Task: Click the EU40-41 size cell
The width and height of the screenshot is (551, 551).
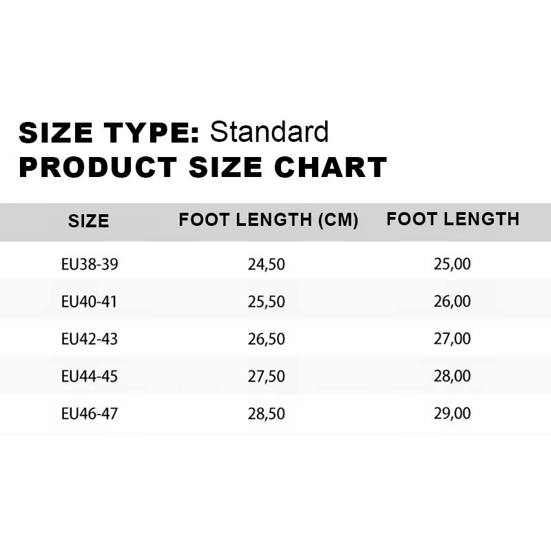Action: 90,301
